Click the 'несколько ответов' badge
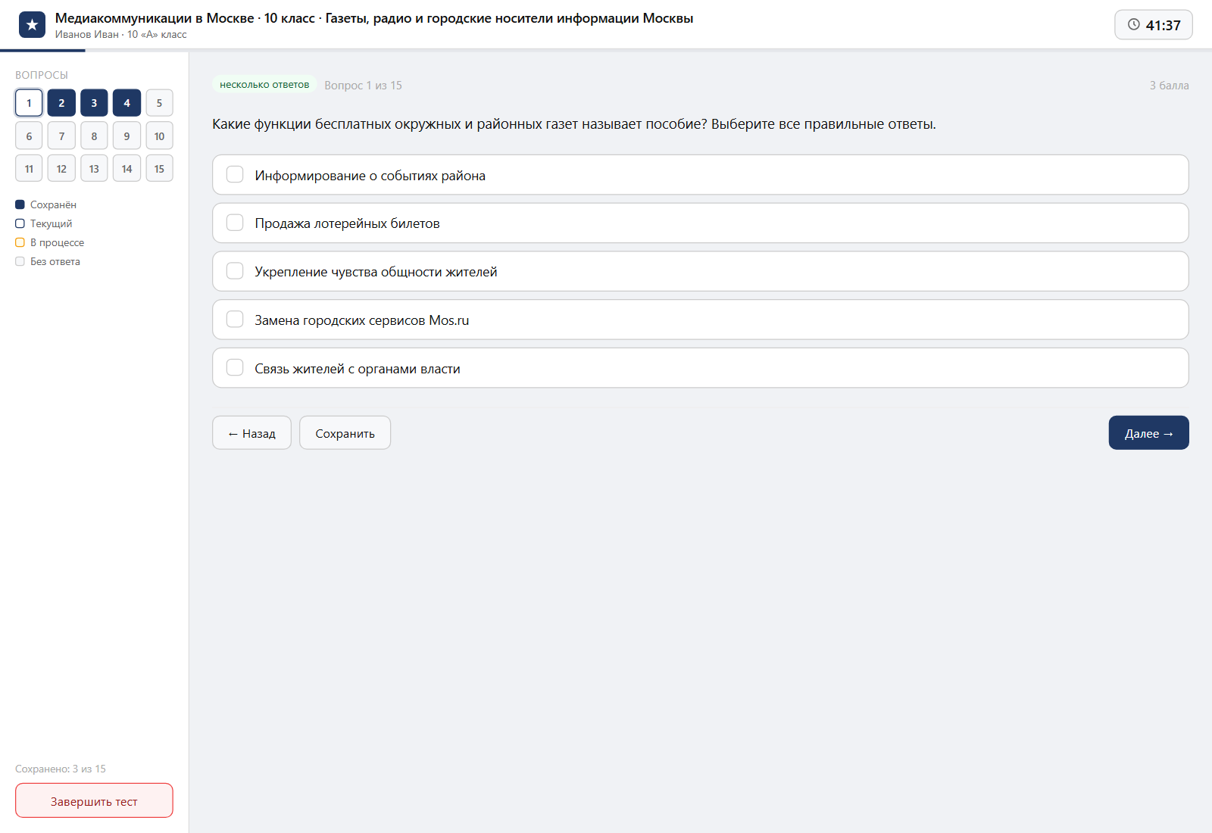The width and height of the screenshot is (1212, 833). point(264,85)
